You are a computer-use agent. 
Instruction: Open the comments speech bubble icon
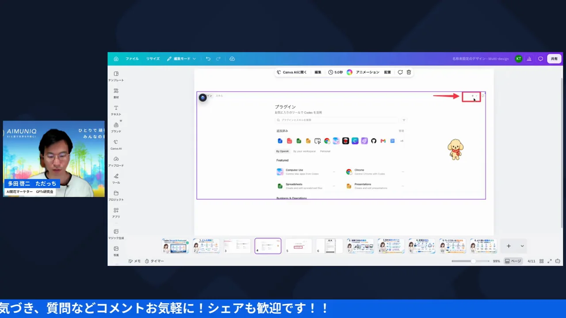coord(540,59)
